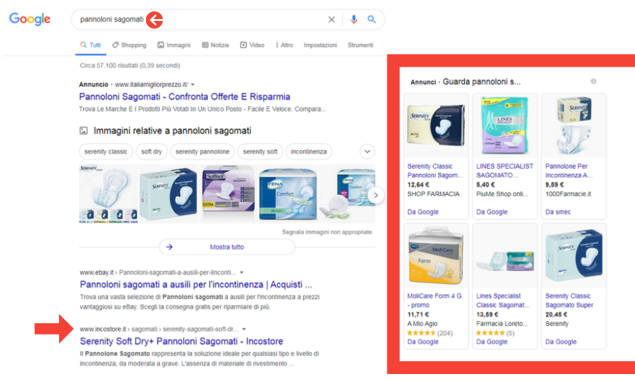
Task: Open the Impostazioni menu
Action: [x=320, y=45]
